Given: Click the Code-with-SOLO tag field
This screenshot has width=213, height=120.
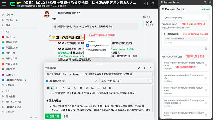Looking at the screenshot, I should [126, 81].
